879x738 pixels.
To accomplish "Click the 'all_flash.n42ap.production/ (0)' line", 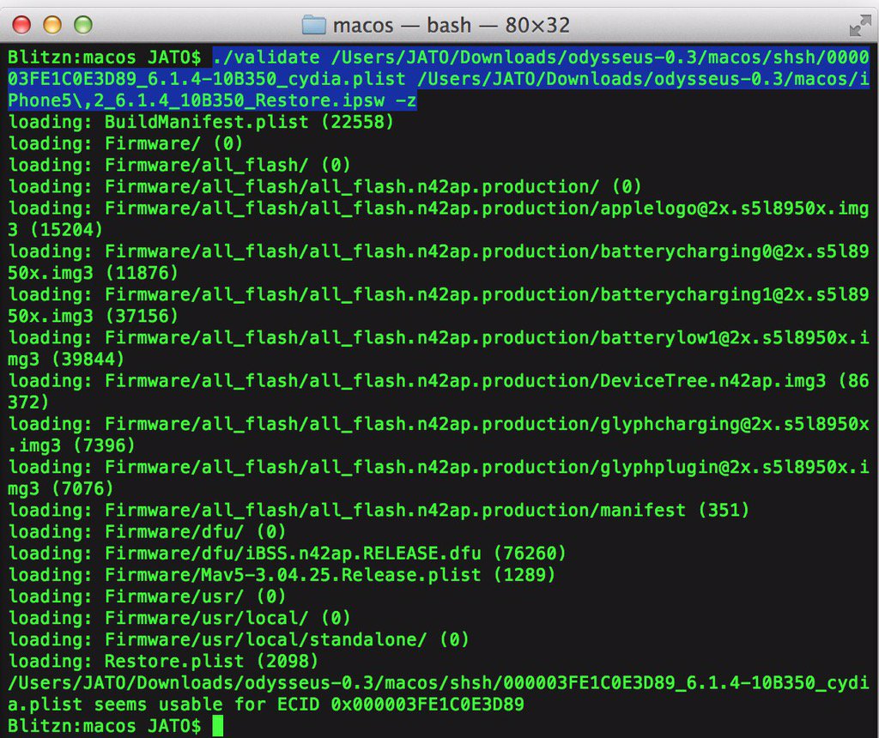I will [324, 186].
